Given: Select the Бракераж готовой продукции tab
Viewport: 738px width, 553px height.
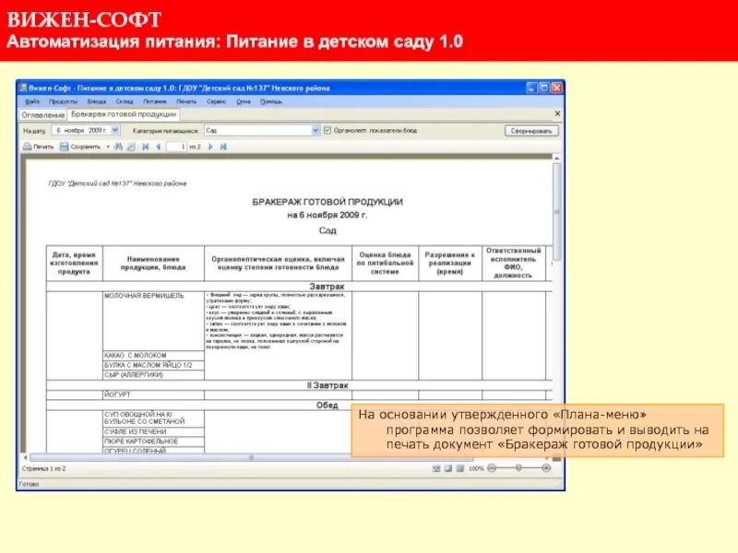Looking at the screenshot, I should pos(124,114).
